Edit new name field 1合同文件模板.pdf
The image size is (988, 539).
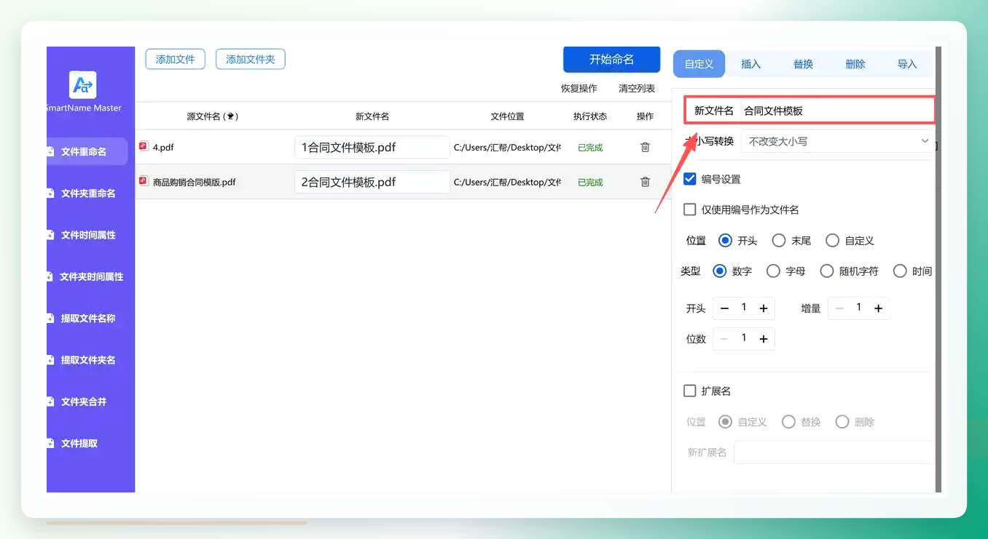coord(372,148)
